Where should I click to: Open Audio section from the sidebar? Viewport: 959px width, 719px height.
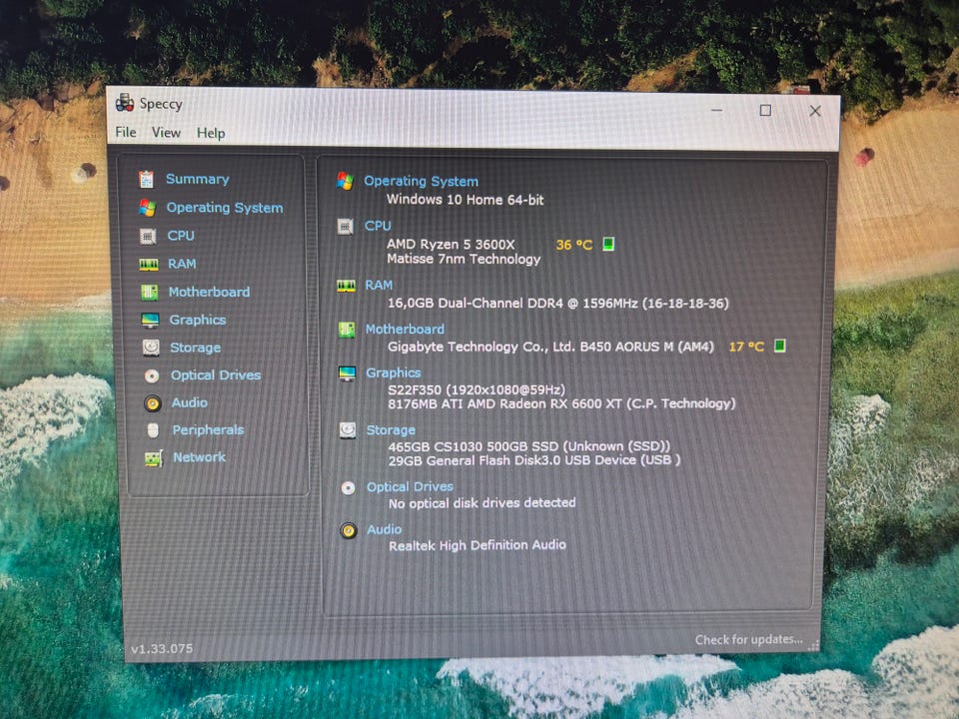pos(190,402)
